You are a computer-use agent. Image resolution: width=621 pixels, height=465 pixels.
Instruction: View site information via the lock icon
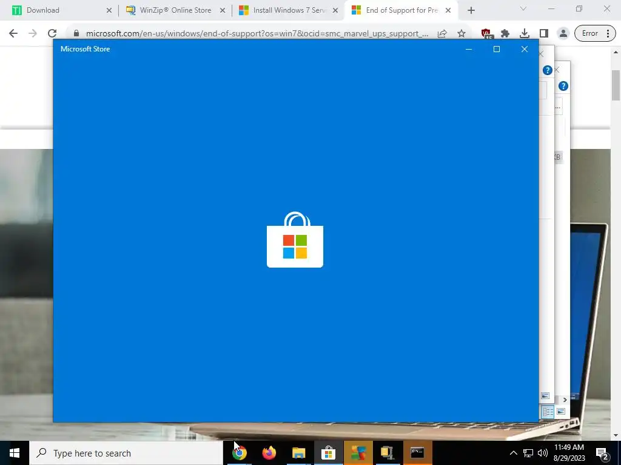[76, 33]
